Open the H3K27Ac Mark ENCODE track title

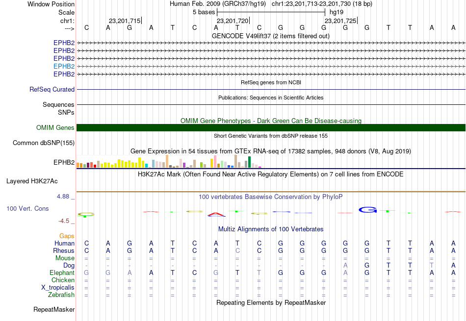click(271, 174)
